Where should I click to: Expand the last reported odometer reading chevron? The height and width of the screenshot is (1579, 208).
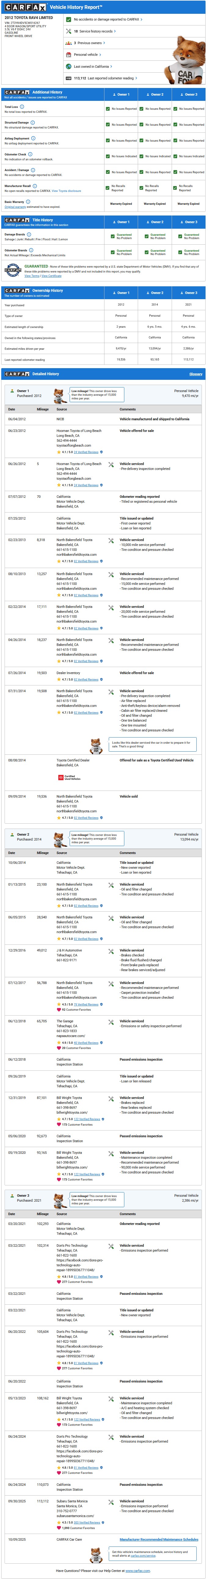[136, 78]
